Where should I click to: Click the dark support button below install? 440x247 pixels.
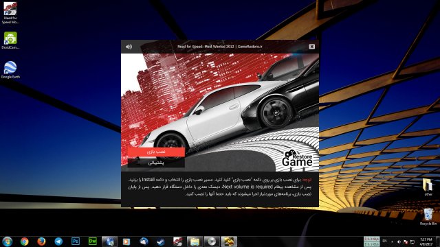pos(156,163)
